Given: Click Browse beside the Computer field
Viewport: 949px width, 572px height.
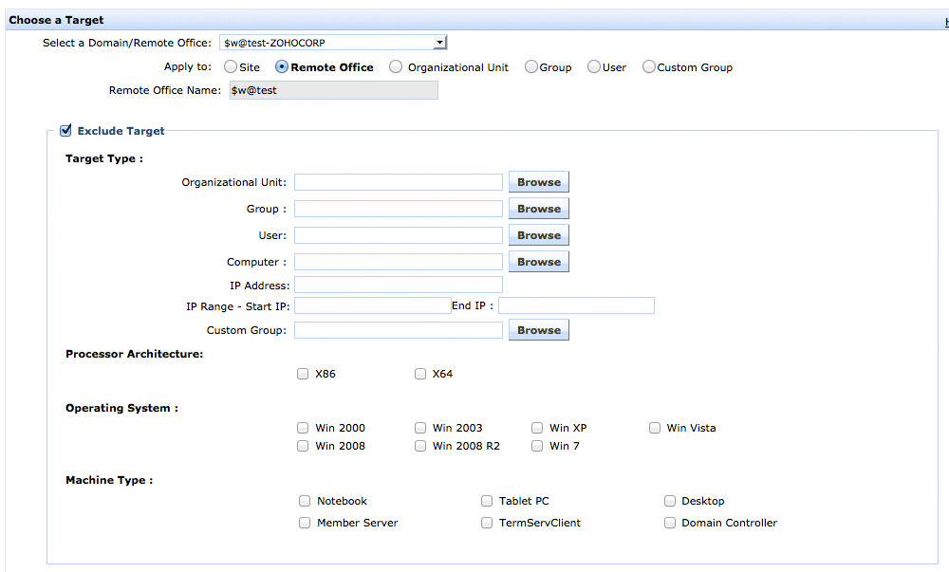Looking at the screenshot, I should [538, 262].
